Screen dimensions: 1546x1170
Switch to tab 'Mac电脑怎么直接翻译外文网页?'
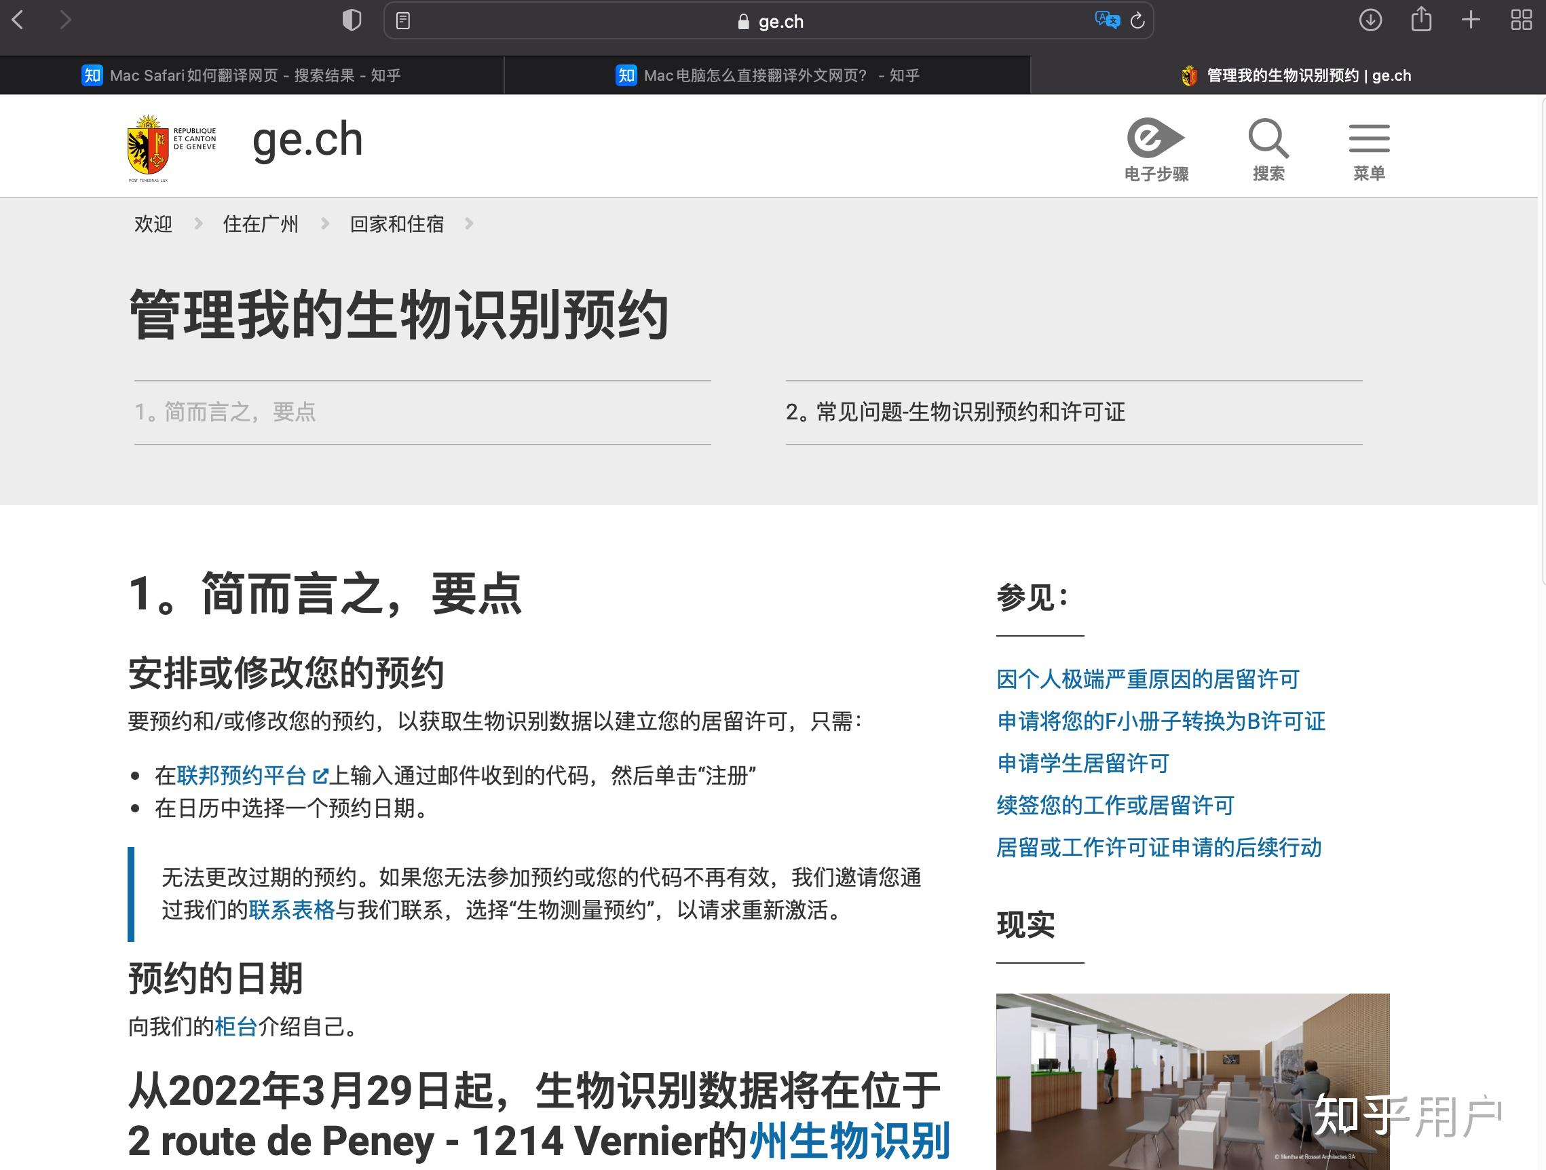pyautogui.click(x=768, y=75)
